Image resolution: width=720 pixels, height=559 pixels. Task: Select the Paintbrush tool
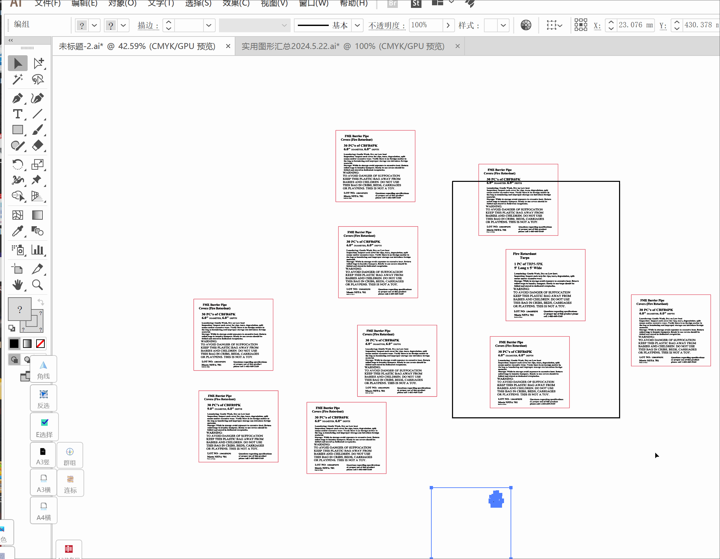tap(37, 130)
